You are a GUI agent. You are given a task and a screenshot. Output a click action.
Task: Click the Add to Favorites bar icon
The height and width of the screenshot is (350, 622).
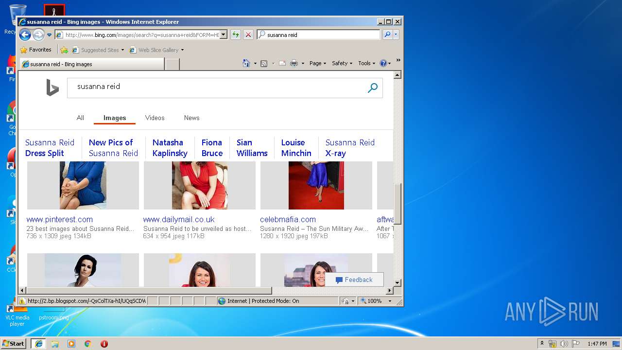tap(64, 50)
